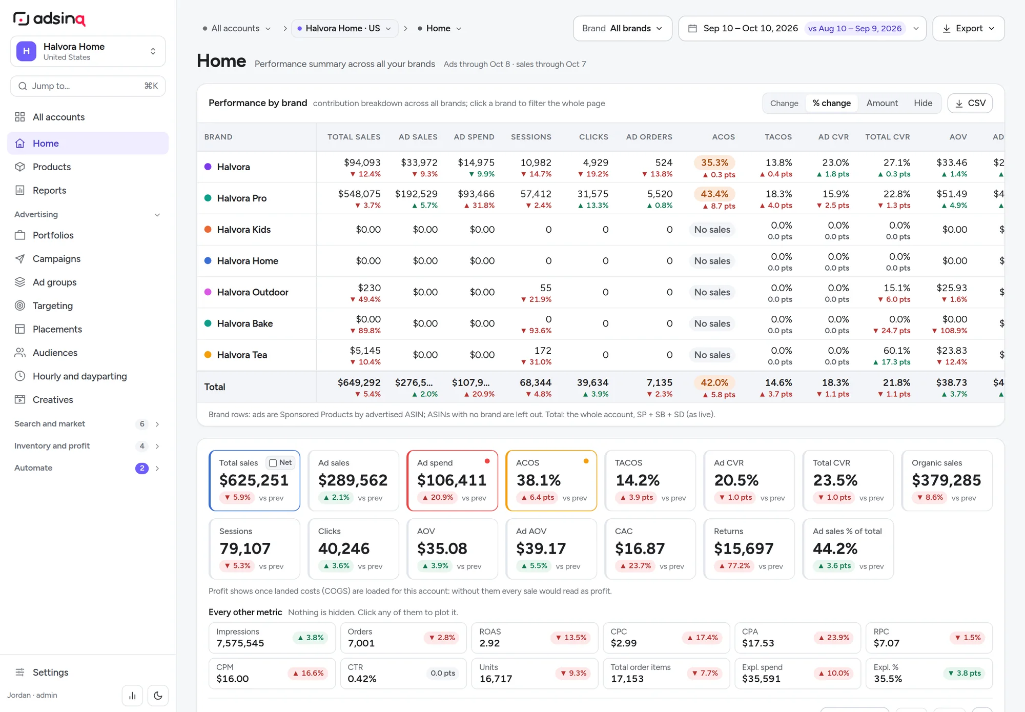The height and width of the screenshot is (712, 1025).
Task: Expand the Automate section
Action: tap(88, 468)
